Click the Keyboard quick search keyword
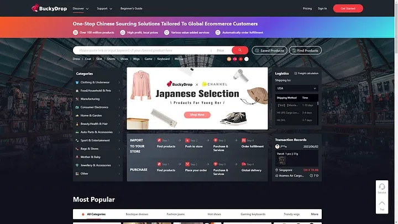Image resolution: width=398 pixels, height=224 pixels. [164, 59]
